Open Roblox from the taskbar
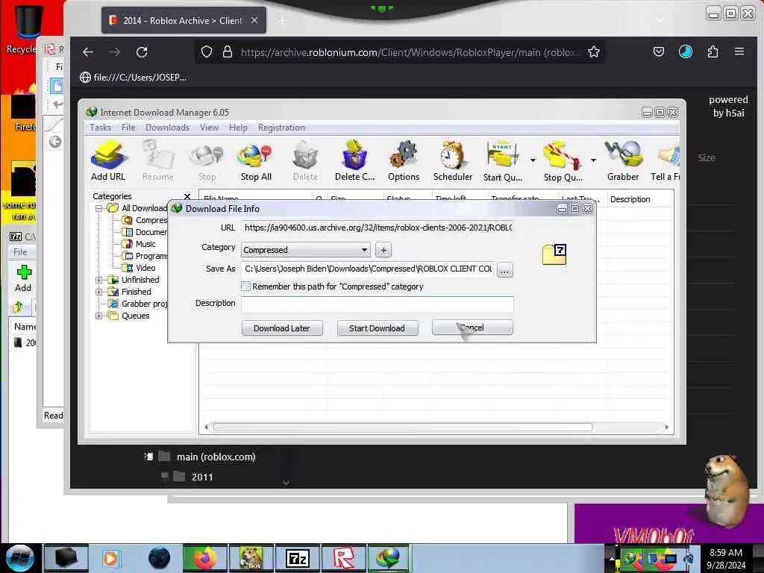The width and height of the screenshot is (764, 573). 343,558
